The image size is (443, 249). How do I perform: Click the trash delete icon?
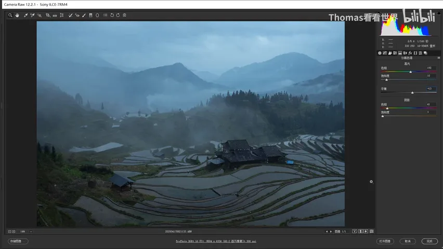click(125, 15)
